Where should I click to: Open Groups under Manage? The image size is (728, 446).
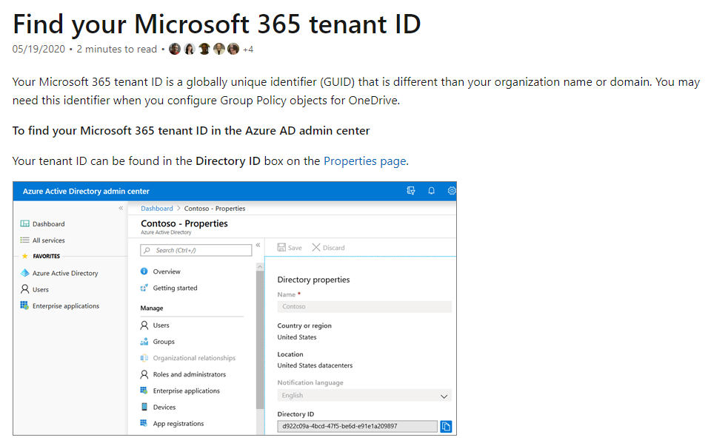(x=164, y=342)
